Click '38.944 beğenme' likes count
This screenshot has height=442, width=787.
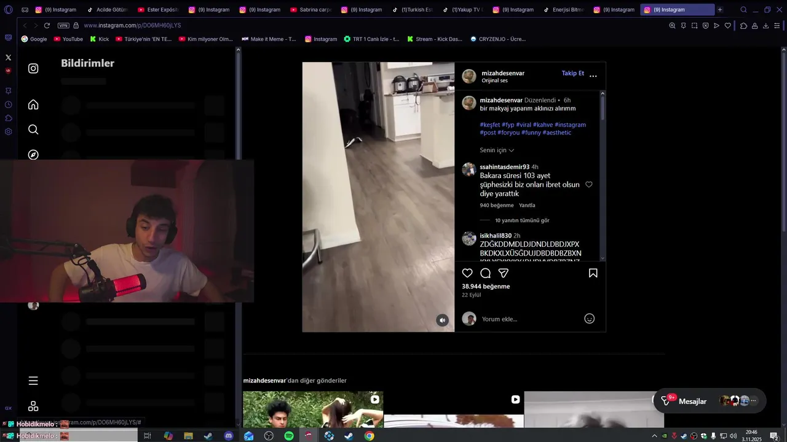486,287
